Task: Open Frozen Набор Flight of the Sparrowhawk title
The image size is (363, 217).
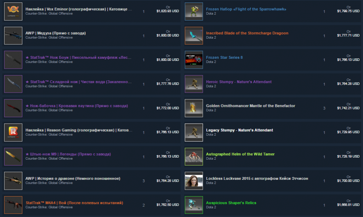Action: 246,9
